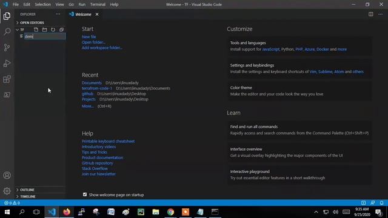
Task: Expand the Timeline section
Action: click(41, 196)
